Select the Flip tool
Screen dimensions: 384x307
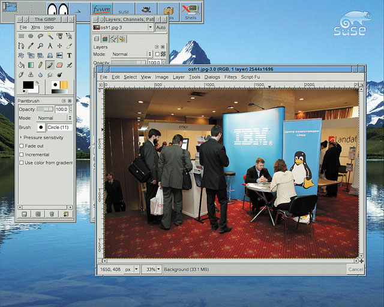coord(59,55)
